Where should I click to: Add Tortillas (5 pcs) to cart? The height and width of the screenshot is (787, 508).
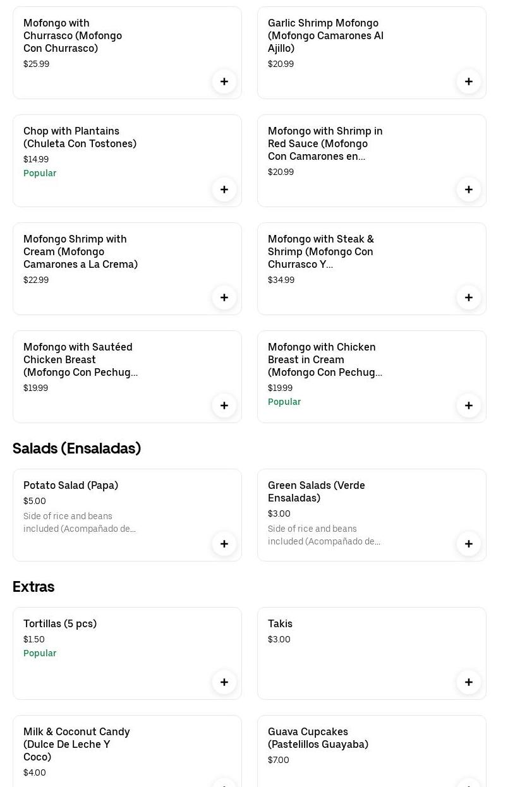click(224, 682)
